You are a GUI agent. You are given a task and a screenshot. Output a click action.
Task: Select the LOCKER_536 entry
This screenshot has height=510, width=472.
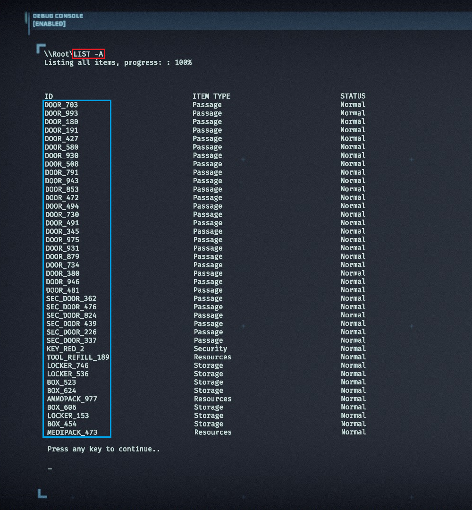[67, 374]
